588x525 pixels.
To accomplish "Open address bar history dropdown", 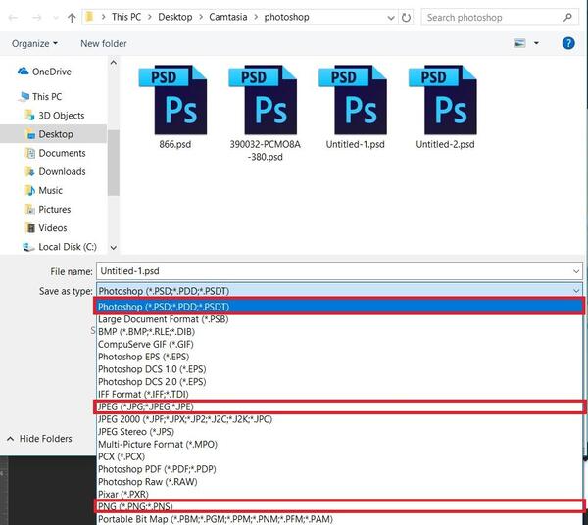I will [x=391, y=18].
